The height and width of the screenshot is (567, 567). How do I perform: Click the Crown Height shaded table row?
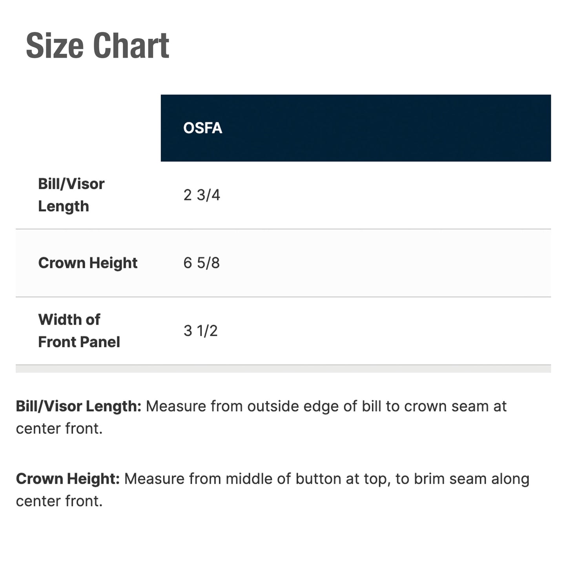[283, 263]
